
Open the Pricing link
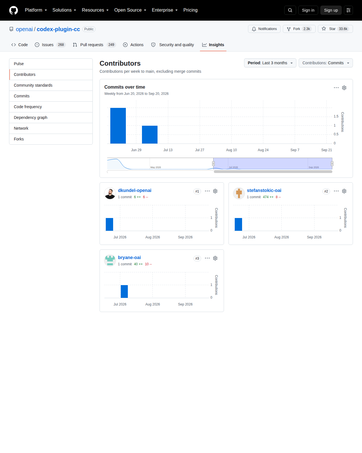(x=190, y=10)
